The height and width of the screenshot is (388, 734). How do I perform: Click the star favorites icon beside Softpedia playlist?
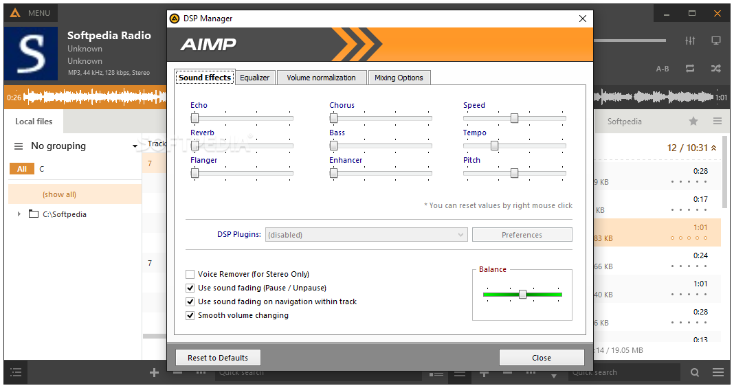(x=693, y=121)
